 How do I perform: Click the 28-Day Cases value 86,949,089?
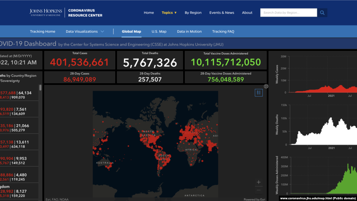click(x=79, y=79)
